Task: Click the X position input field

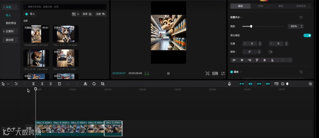Action: (250, 43)
